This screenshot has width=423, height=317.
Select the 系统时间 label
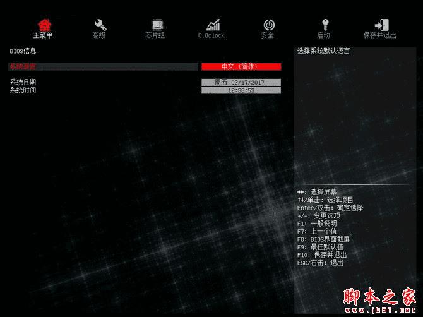click(x=23, y=90)
